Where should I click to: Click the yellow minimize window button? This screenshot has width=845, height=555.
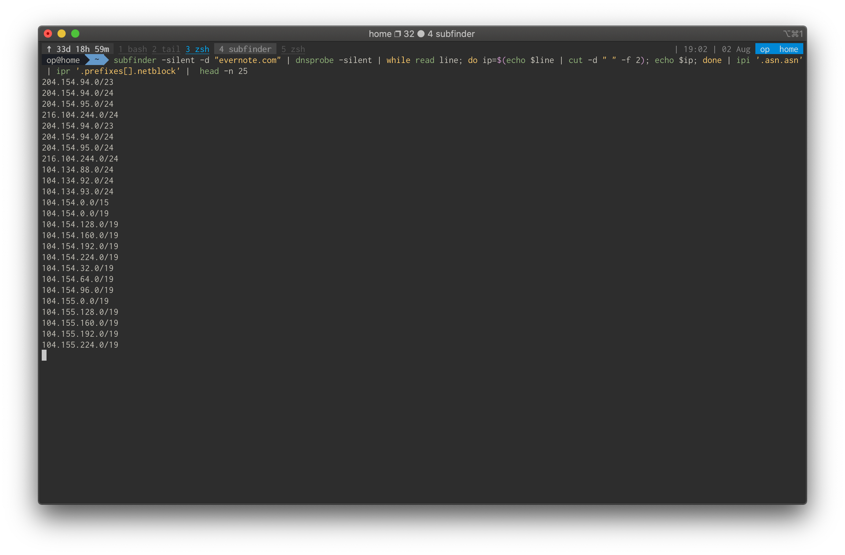(62, 34)
